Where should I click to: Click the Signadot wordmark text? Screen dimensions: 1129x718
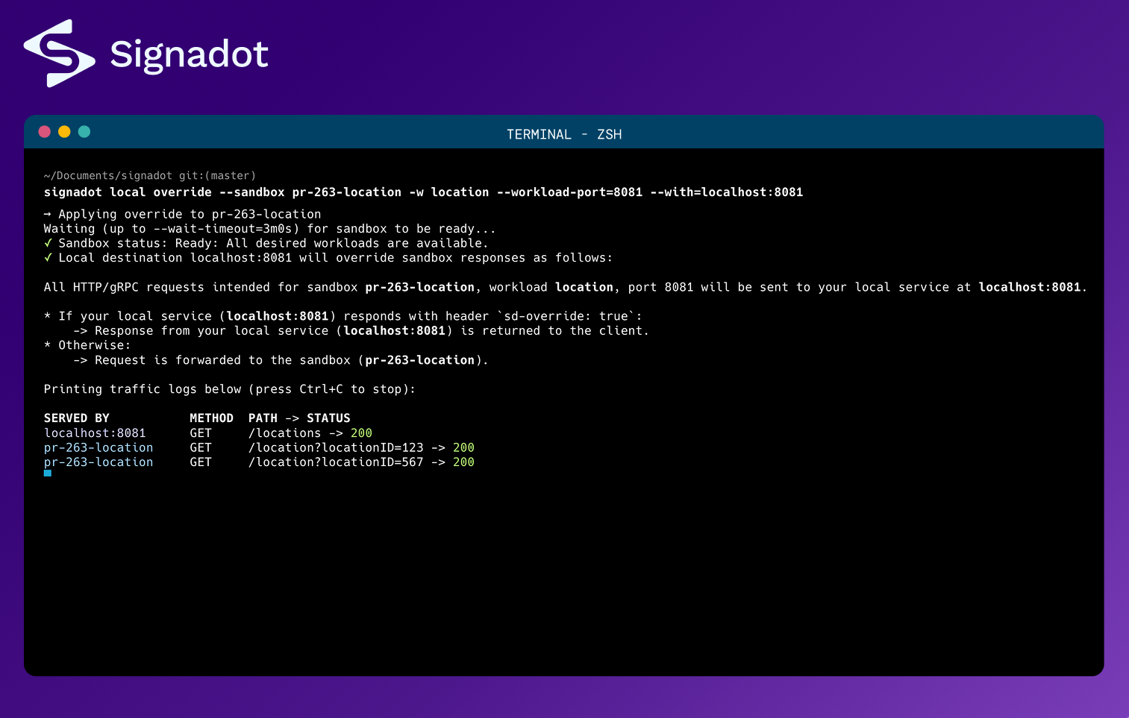click(190, 54)
